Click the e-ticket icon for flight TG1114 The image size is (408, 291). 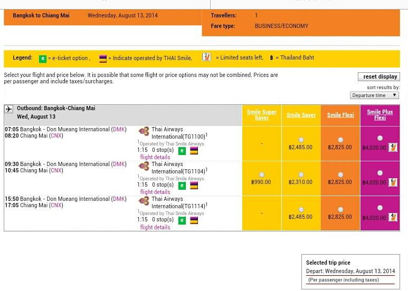182,220
